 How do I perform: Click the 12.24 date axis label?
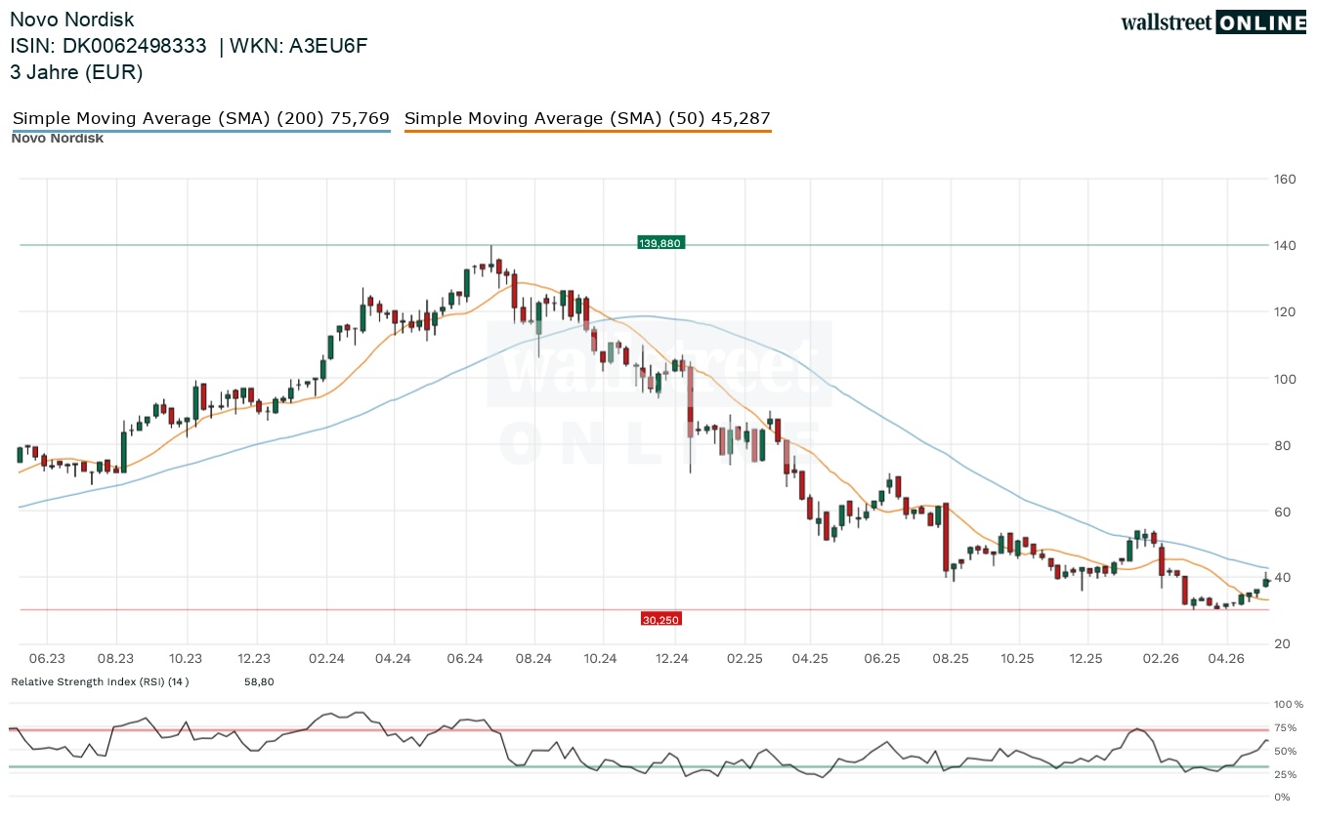point(672,659)
